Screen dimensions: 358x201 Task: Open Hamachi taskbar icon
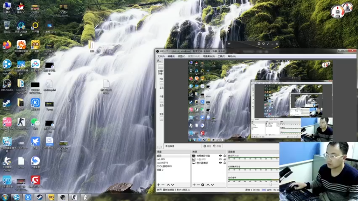(17, 197)
